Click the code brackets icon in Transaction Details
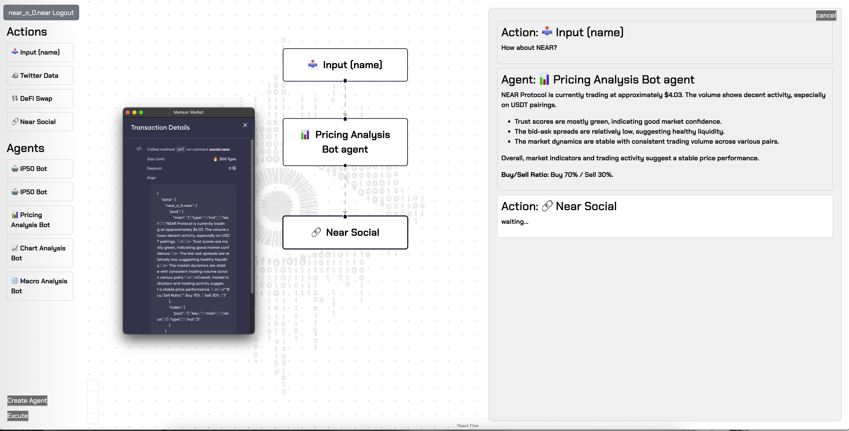 [x=139, y=149]
